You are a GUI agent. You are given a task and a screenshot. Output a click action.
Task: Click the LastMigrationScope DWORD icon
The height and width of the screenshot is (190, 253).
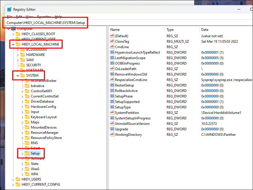pos(112,58)
